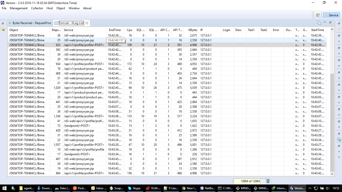Viewport: 342px width, 192px height.
Task: Click the Copy table icon in XLog toolbar
Action: pos(319,22)
